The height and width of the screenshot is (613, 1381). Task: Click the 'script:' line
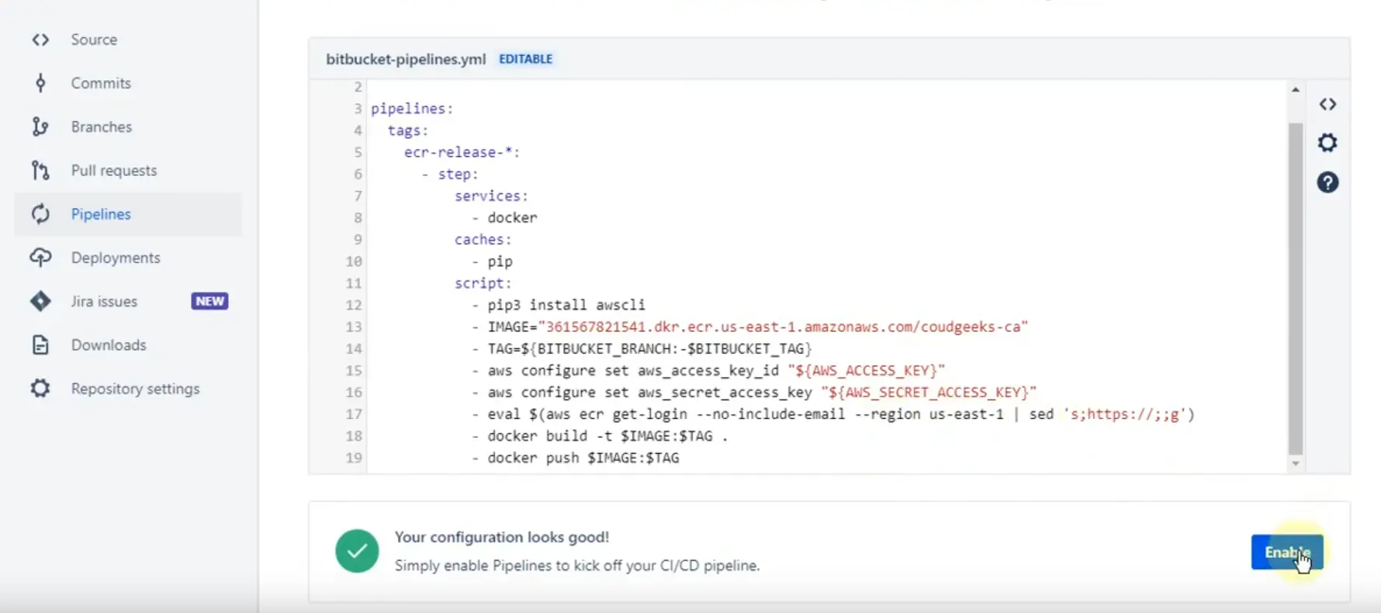pos(483,283)
